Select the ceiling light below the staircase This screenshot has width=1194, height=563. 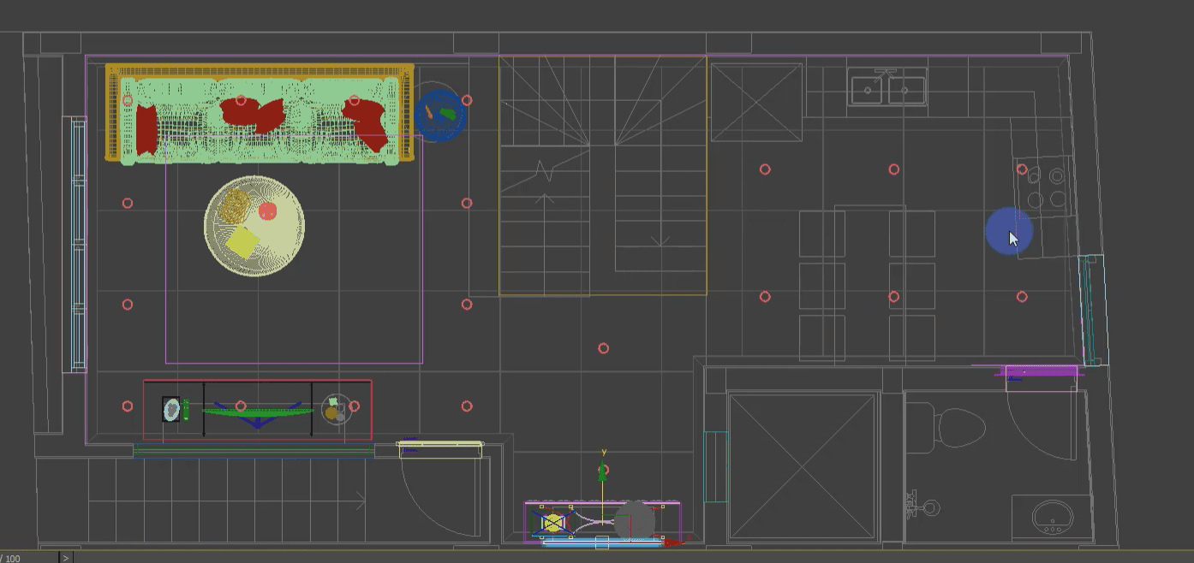tap(603, 348)
